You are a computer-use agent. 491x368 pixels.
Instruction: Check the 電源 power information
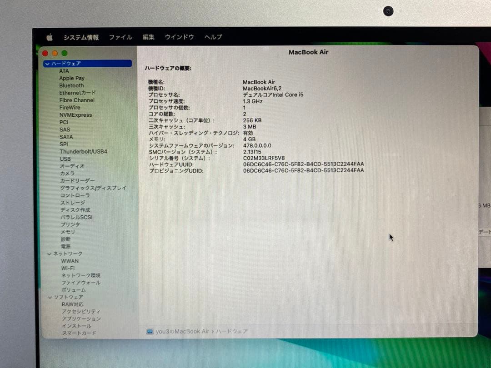(x=65, y=246)
